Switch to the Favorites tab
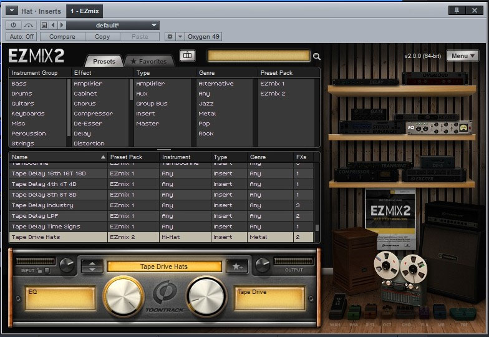Screen dimensions: 489x337 click(148, 61)
